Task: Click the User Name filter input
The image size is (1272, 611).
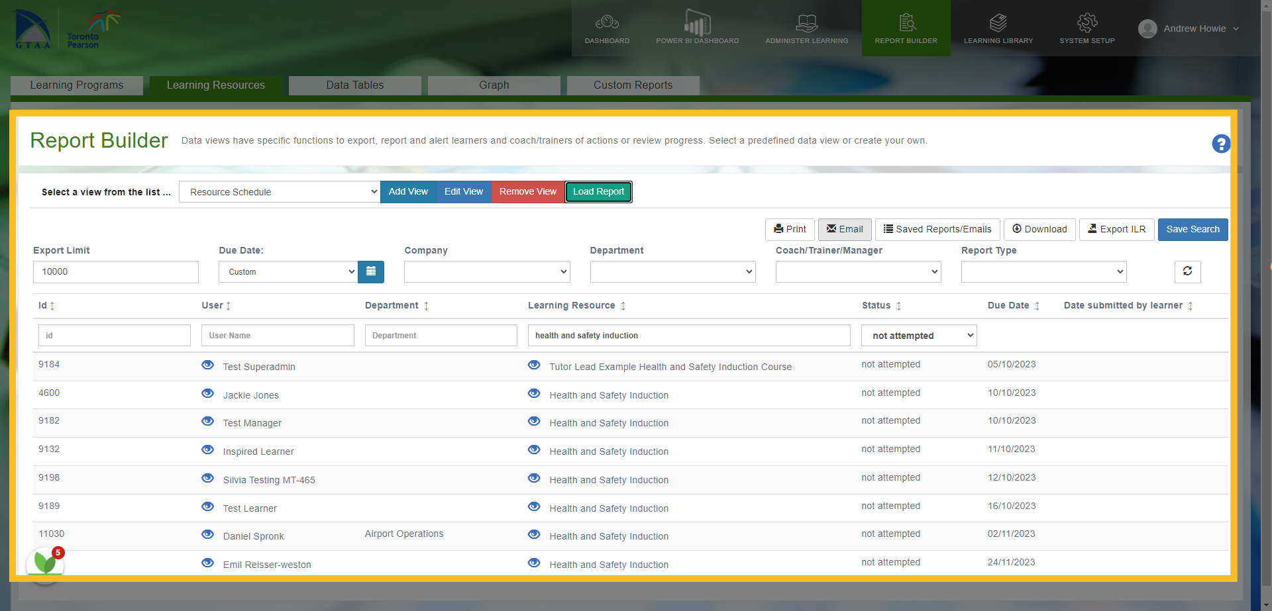Action: click(278, 336)
